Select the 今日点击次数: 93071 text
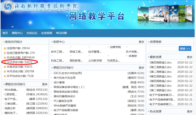Viewport: 196px width, 115px height. point(20,62)
